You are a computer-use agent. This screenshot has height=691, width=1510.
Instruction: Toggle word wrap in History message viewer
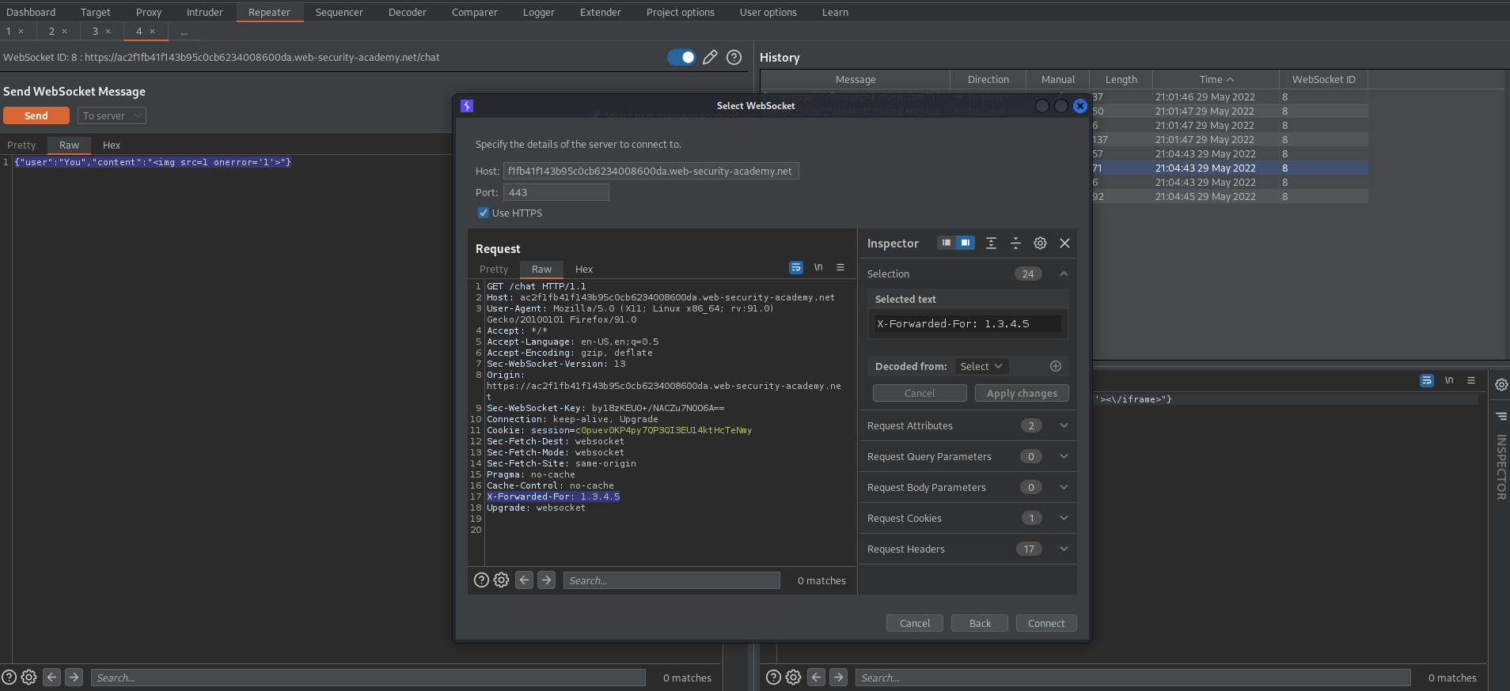(x=1427, y=380)
